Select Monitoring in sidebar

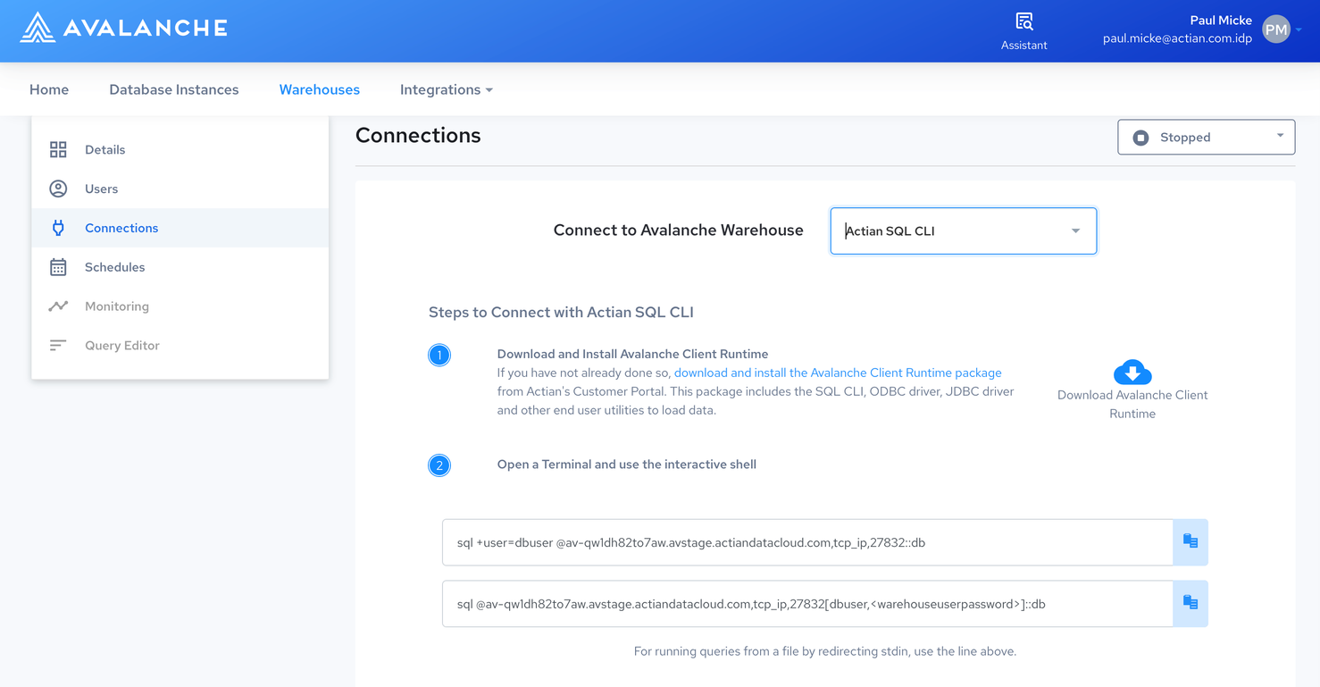180,306
